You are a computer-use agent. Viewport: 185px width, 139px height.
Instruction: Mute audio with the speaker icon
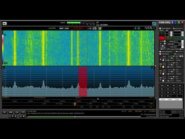pyautogui.click(x=5, y=24)
